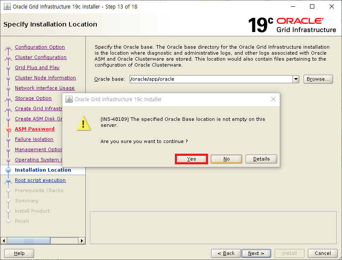Open Create ASM Disk Group step
This screenshot has height=260, width=342.
tap(39, 119)
